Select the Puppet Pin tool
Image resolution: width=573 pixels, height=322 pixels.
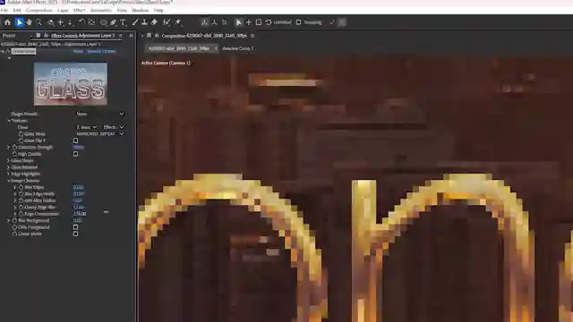[x=178, y=22]
